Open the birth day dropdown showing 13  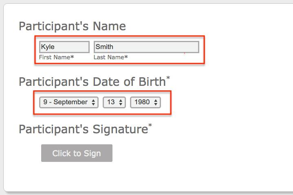114,102
